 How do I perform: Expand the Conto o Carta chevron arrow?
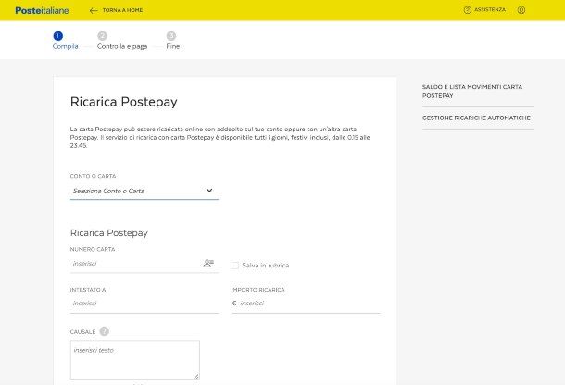(x=209, y=190)
